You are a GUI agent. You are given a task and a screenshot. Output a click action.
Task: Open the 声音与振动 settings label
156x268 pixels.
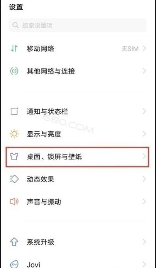click(44, 202)
